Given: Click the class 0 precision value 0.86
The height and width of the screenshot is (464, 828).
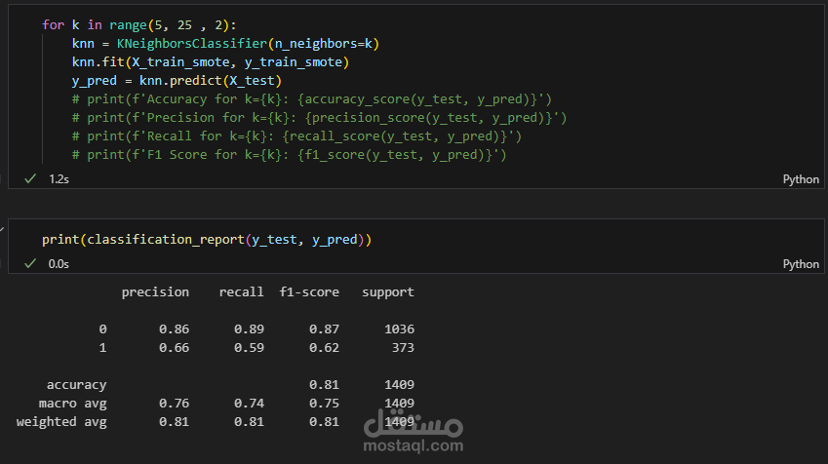Looking at the screenshot, I should point(174,329).
